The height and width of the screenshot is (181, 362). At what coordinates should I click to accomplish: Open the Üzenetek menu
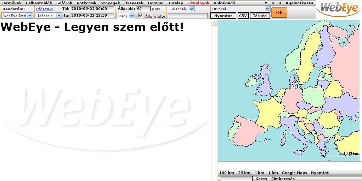tap(134, 3)
